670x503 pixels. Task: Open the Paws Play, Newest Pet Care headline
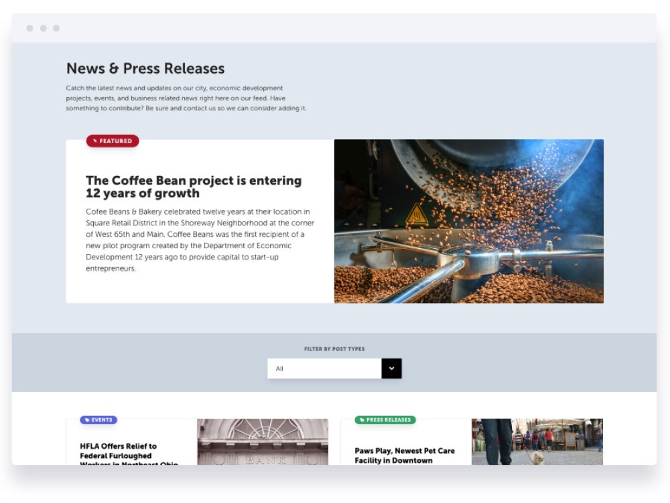click(x=405, y=456)
